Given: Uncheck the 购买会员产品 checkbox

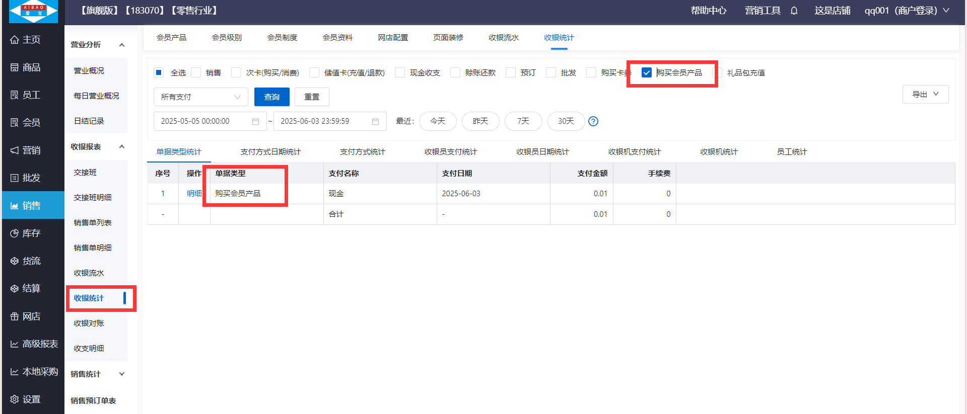Looking at the screenshot, I should tap(647, 72).
